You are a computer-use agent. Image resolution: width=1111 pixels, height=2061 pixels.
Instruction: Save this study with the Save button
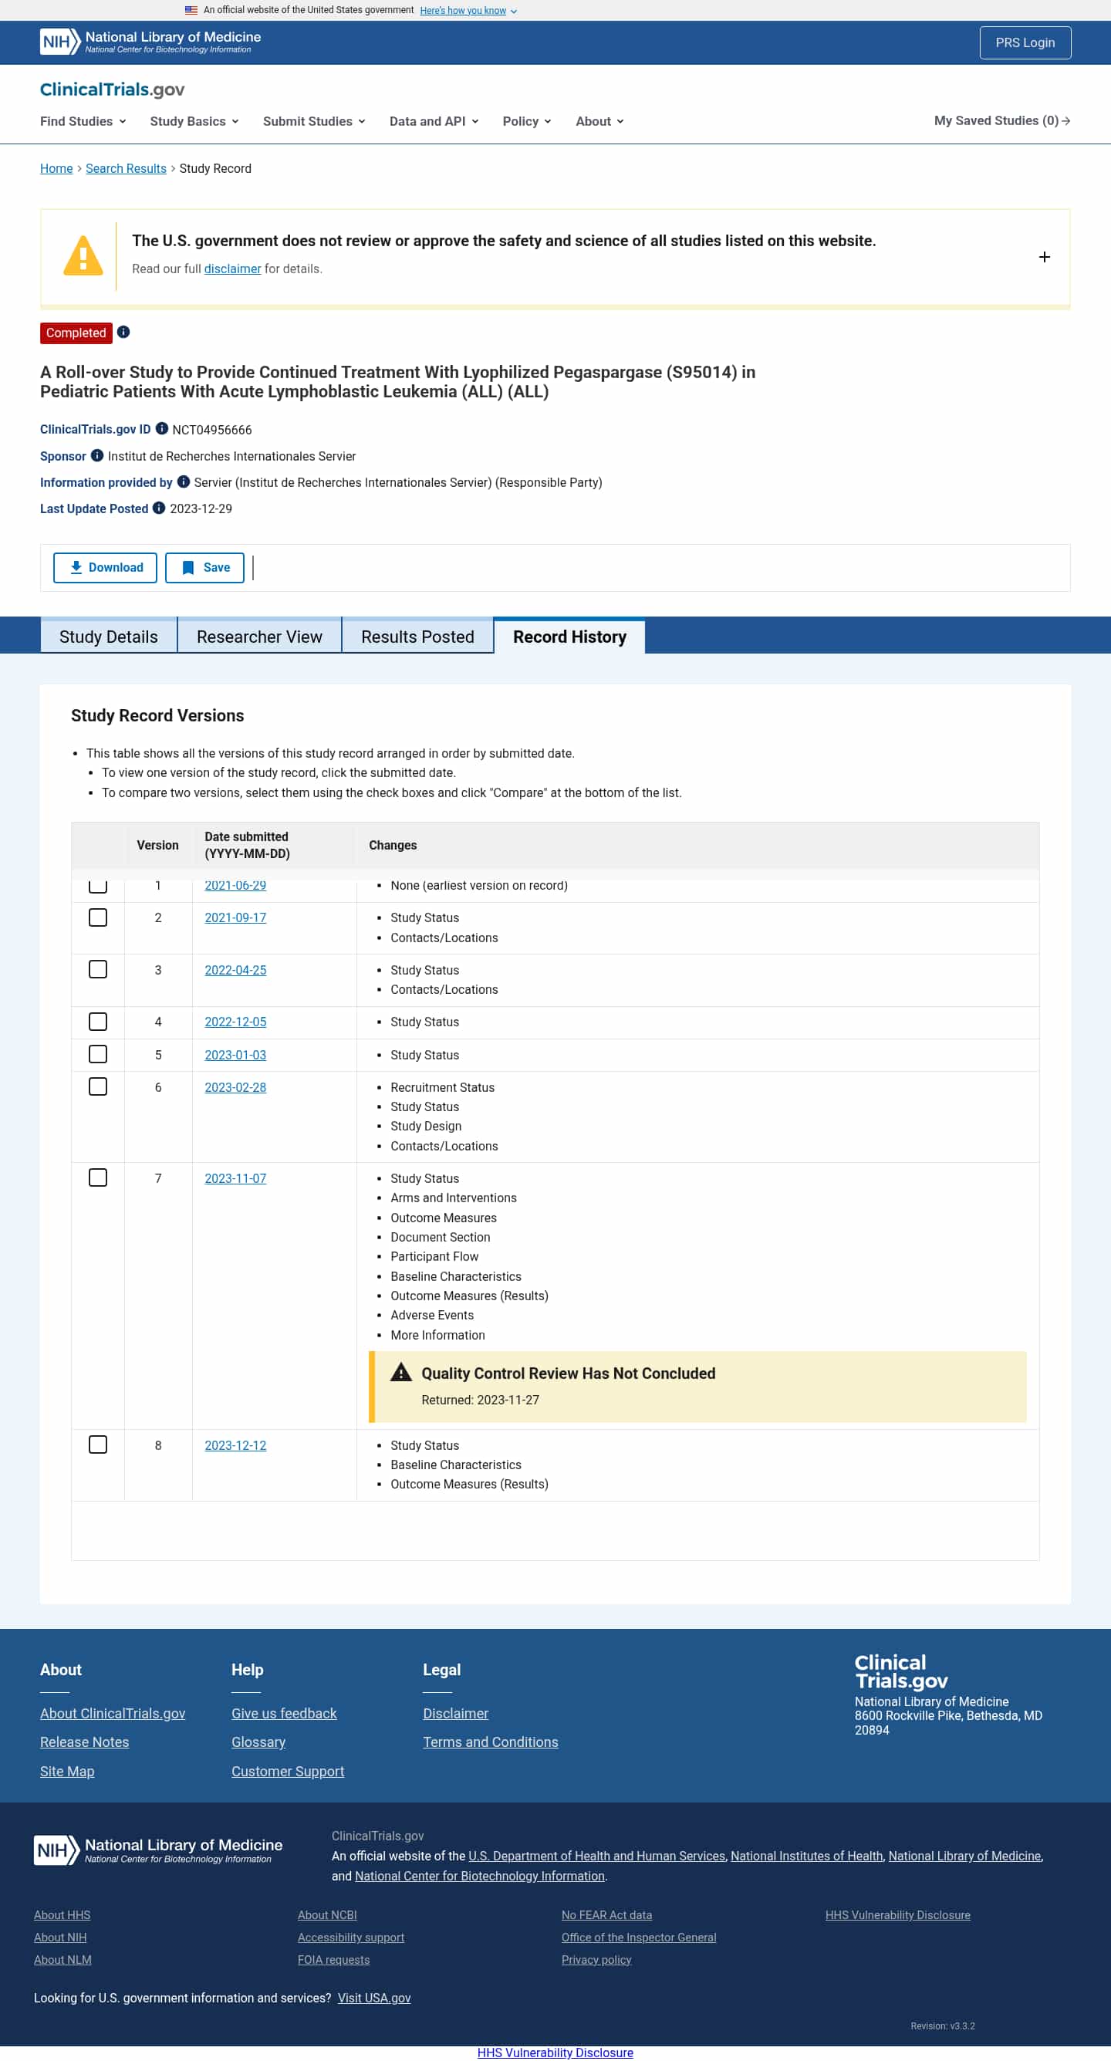[204, 568]
